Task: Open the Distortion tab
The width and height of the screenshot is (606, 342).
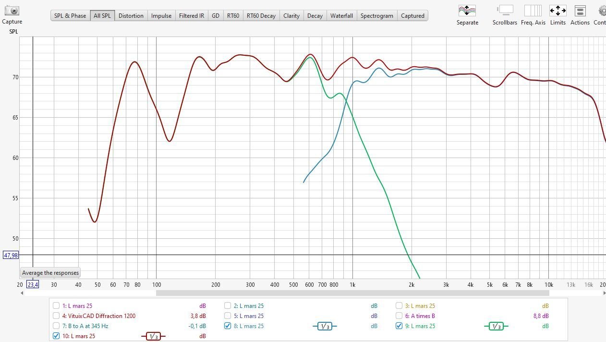Action: [131, 15]
